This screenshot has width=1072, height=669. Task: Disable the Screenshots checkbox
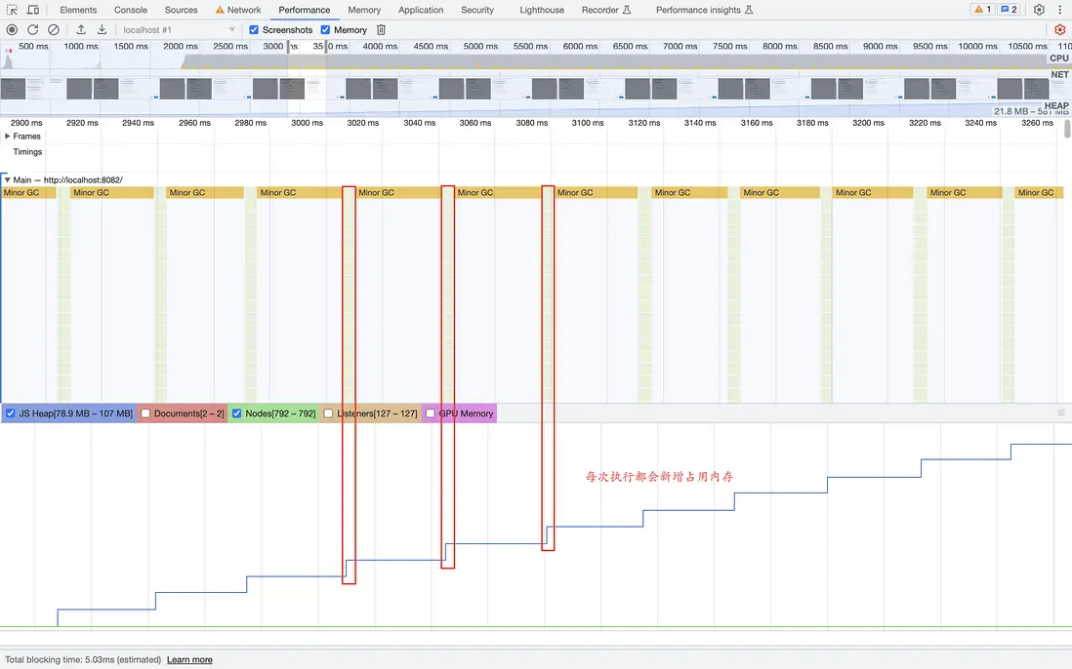click(254, 29)
